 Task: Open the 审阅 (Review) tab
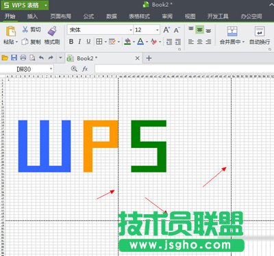point(167,16)
